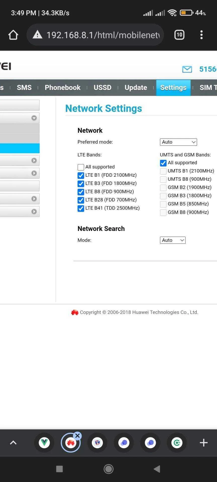The width and height of the screenshot is (217, 482).
Task: Select the highlighted blue sidebar item
Action: click(x=20, y=148)
